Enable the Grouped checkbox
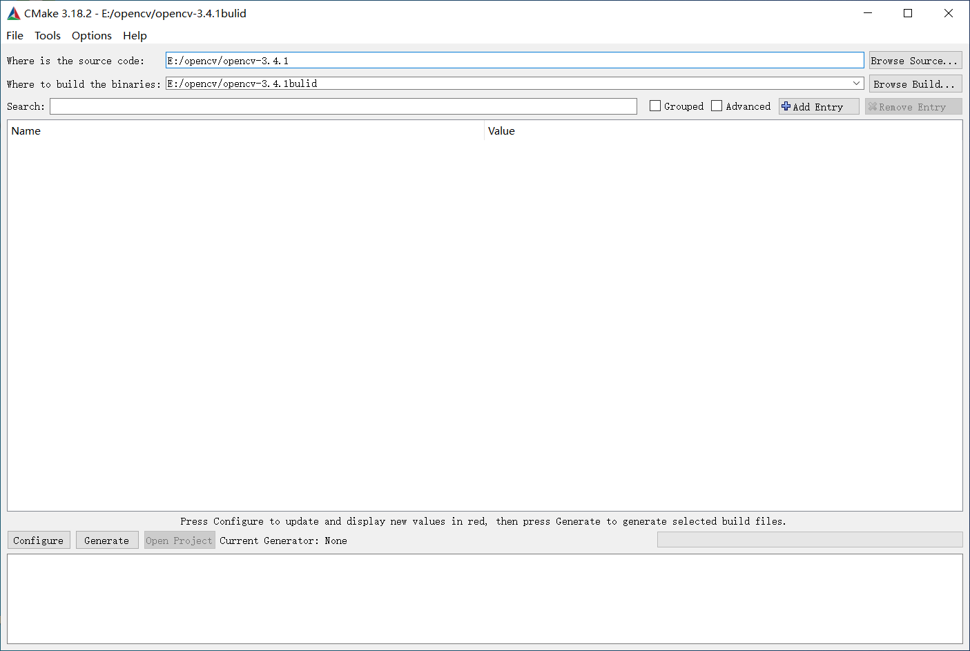The height and width of the screenshot is (651, 970). point(655,106)
